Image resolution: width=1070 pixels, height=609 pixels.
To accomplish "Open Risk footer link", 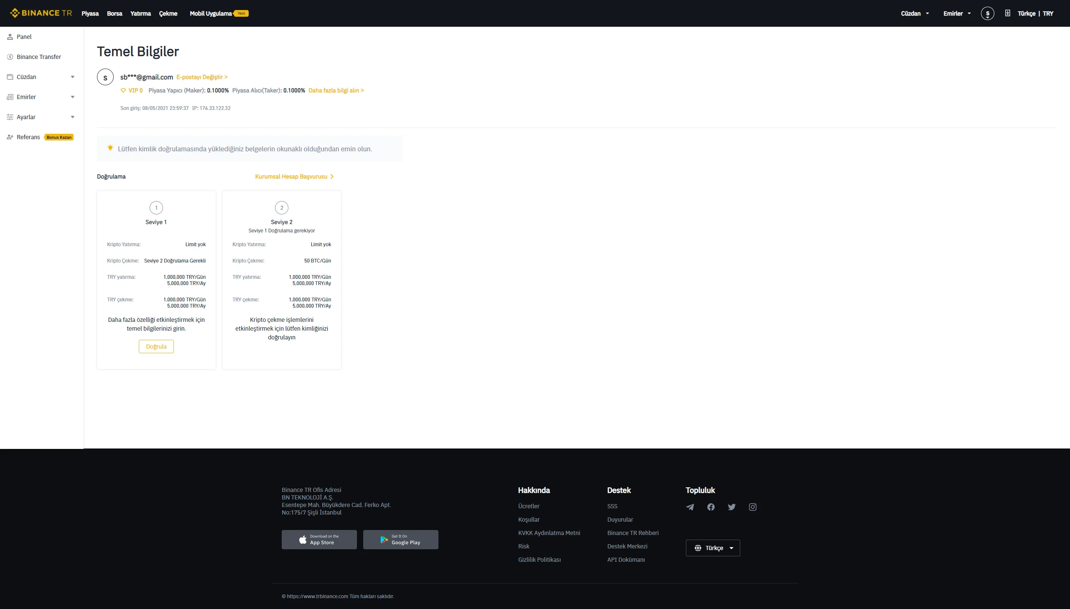I will (523, 546).
